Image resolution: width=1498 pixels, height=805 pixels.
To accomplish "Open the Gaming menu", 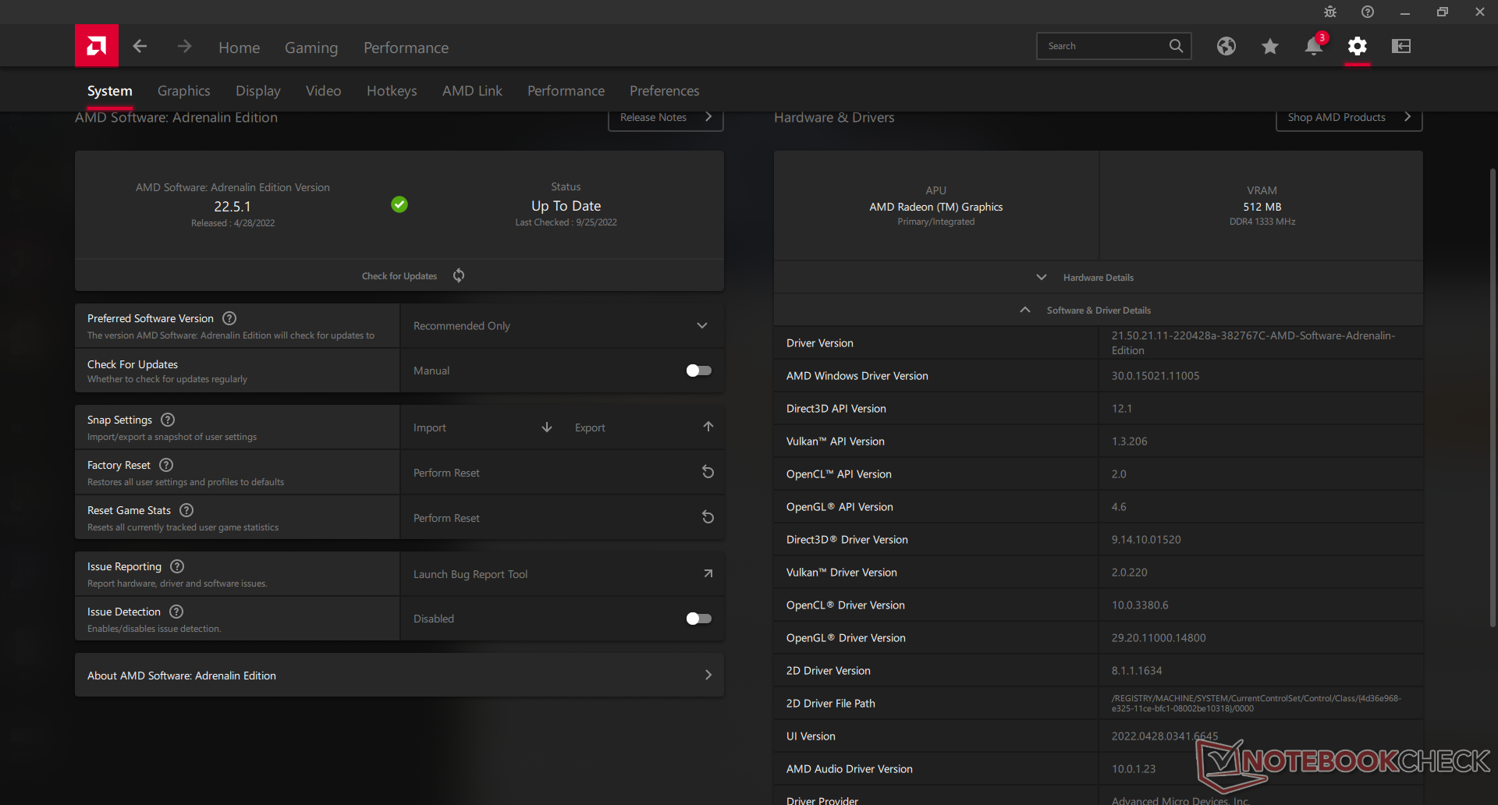I will coord(311,48).
